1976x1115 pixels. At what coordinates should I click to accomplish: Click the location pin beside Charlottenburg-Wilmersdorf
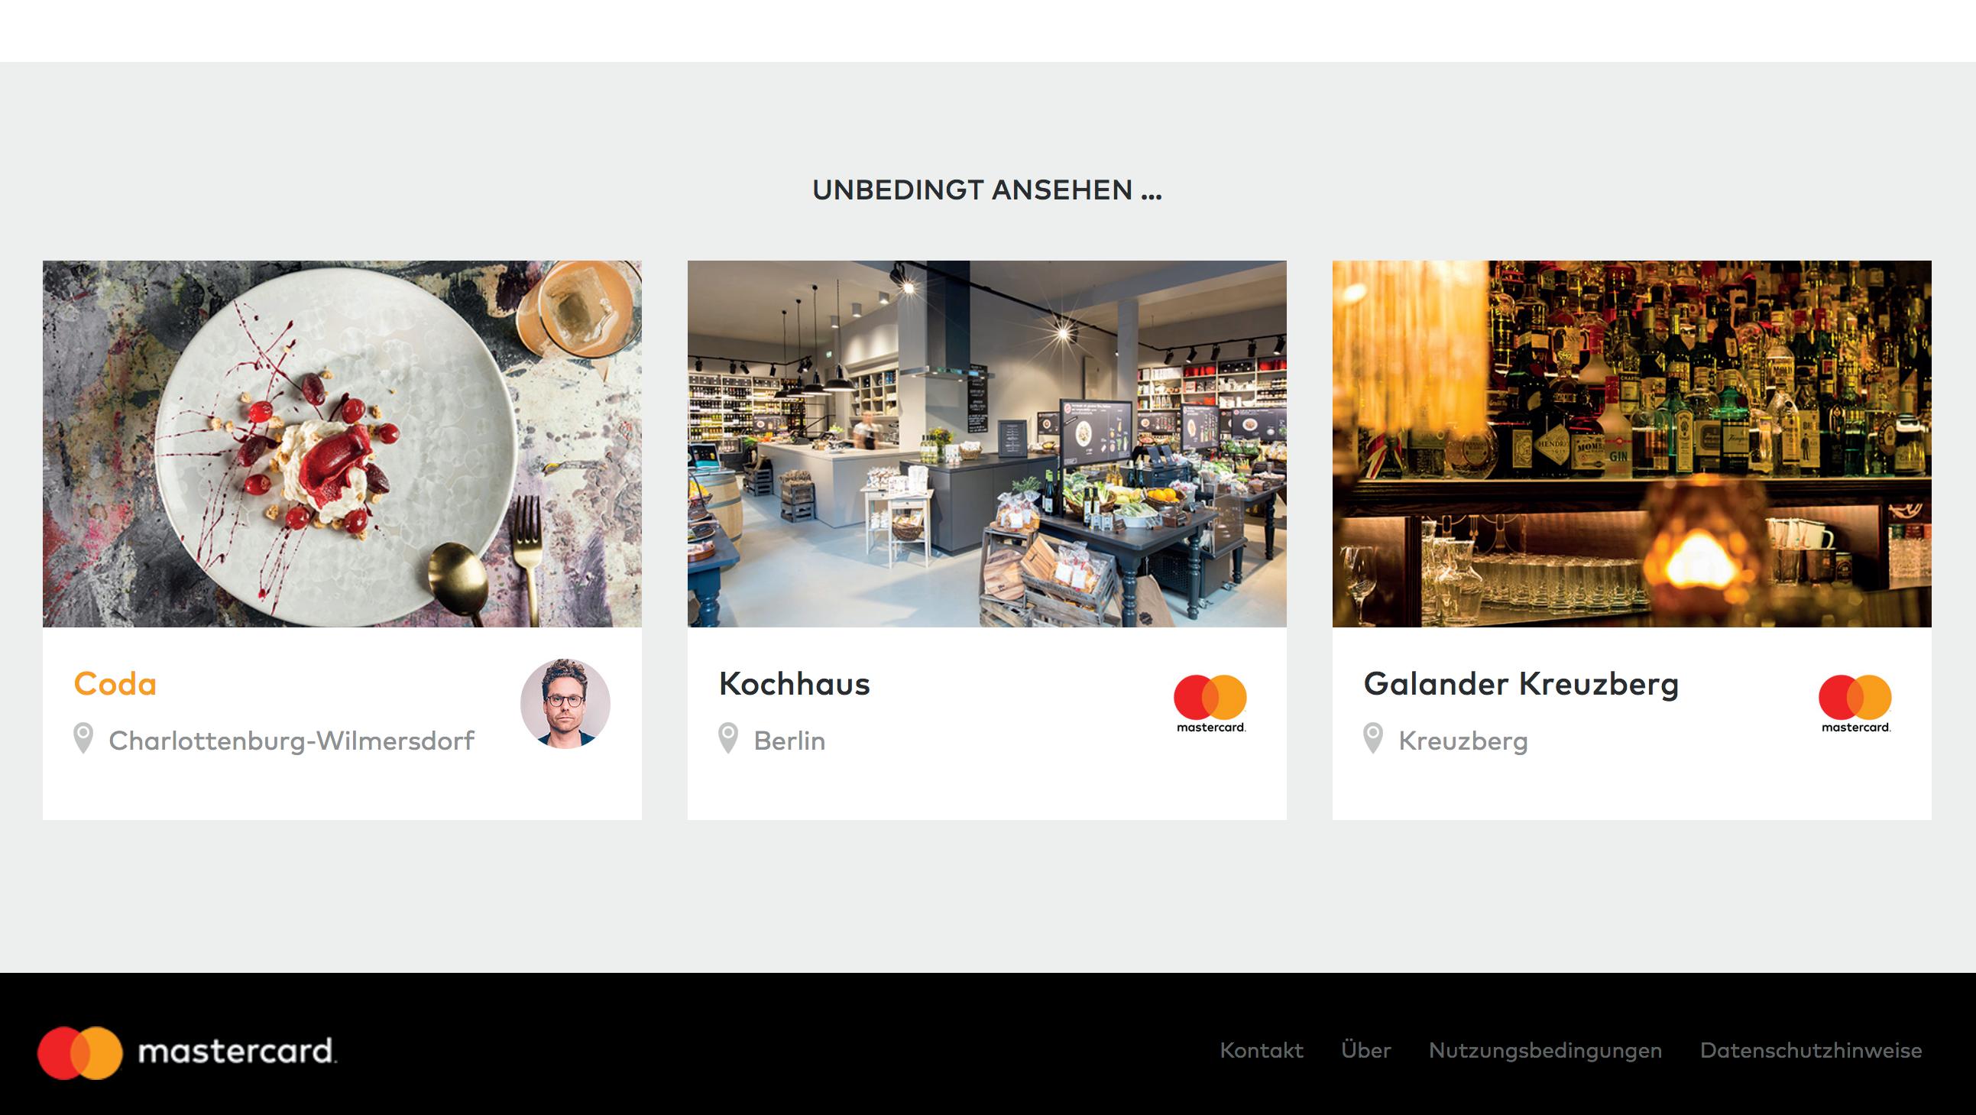click(83, 739)
